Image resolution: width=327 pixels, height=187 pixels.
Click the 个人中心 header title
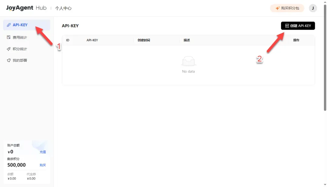[x=63, y=8]
